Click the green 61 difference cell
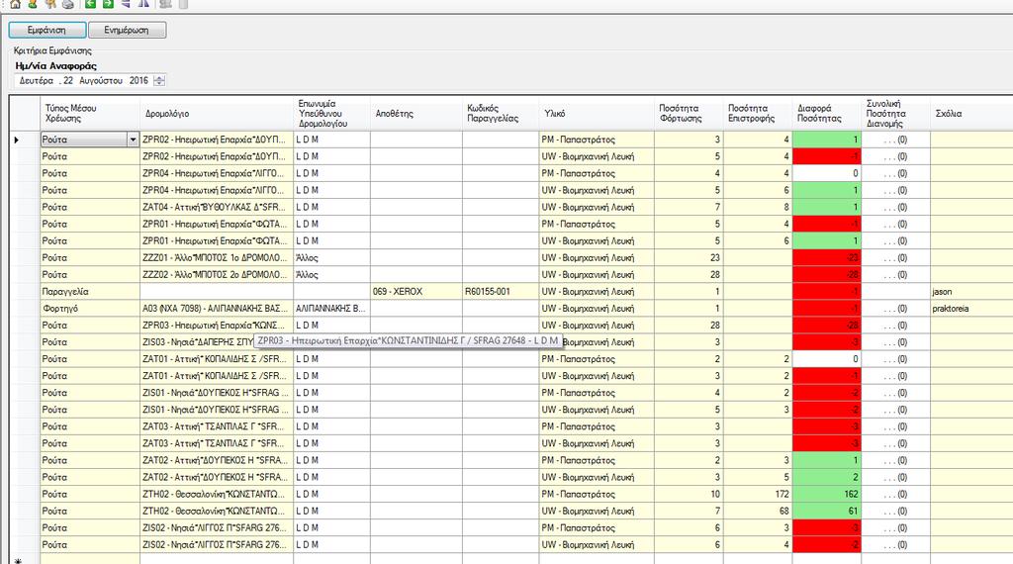Viewport: 1013px width, 564px height. [826, 511]
